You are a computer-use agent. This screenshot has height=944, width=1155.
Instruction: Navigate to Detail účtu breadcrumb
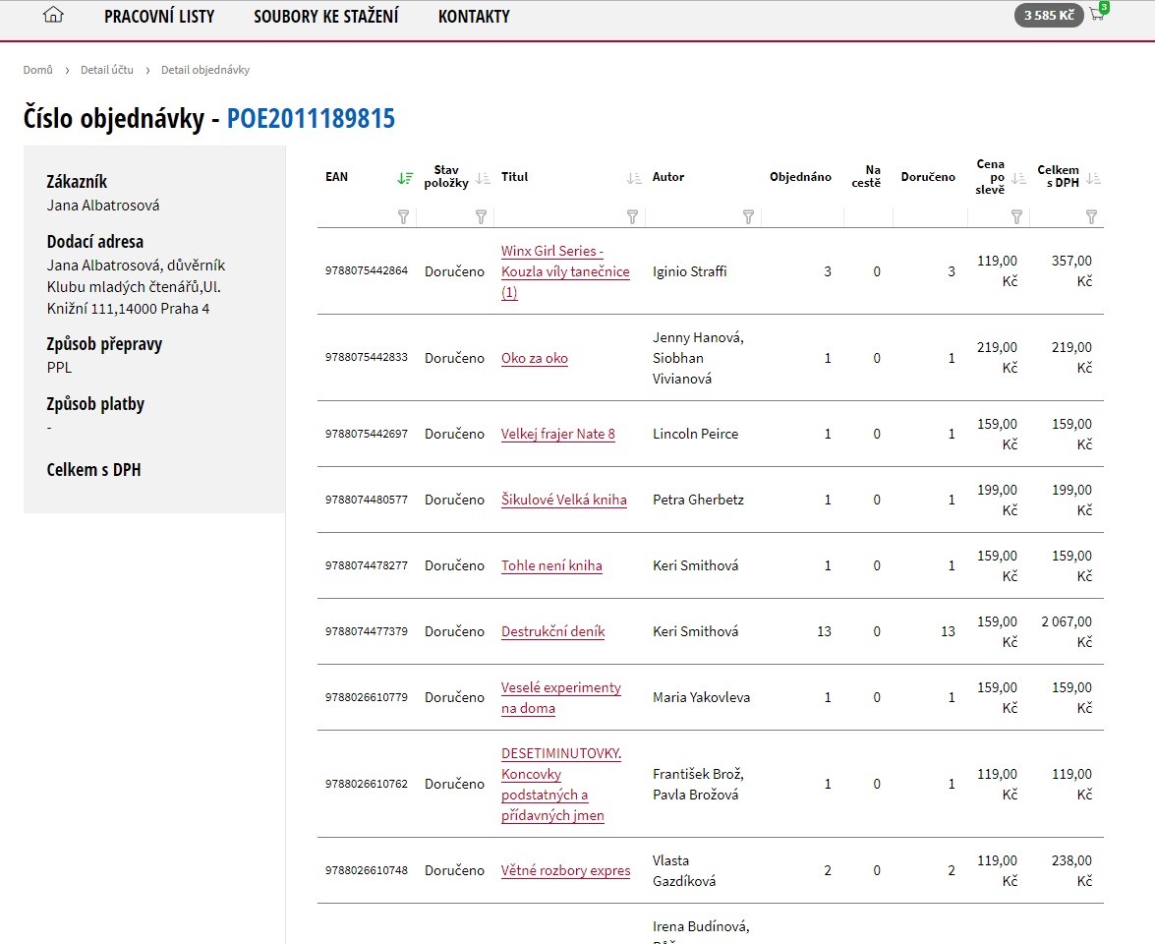click(107, 70)
